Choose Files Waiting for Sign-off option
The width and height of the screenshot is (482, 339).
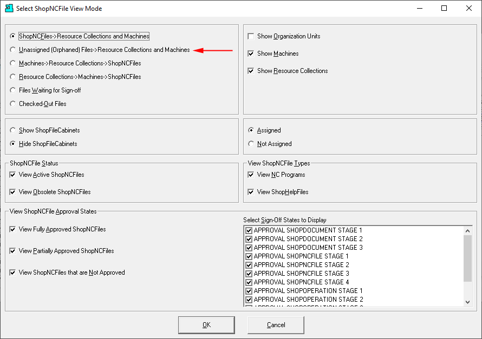click(x=12, y=90)
